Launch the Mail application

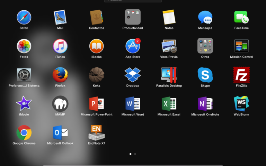(60, 17)
